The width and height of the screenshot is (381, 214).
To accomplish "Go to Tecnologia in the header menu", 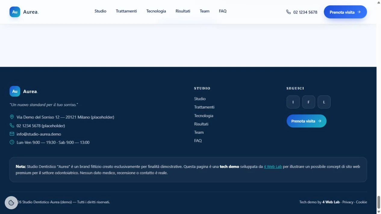I will tap(156, 11).
